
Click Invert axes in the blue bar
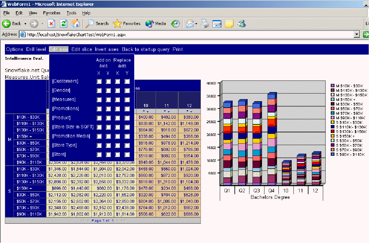click(107, 49)
